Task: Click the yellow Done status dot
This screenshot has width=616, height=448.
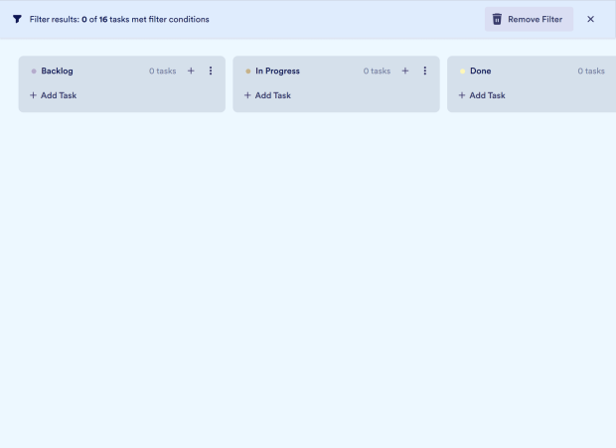Action: point(462,72)
